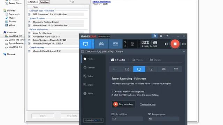Select Games and software drive in Explorer
223x125 pixels.
(x=15, y=40)
